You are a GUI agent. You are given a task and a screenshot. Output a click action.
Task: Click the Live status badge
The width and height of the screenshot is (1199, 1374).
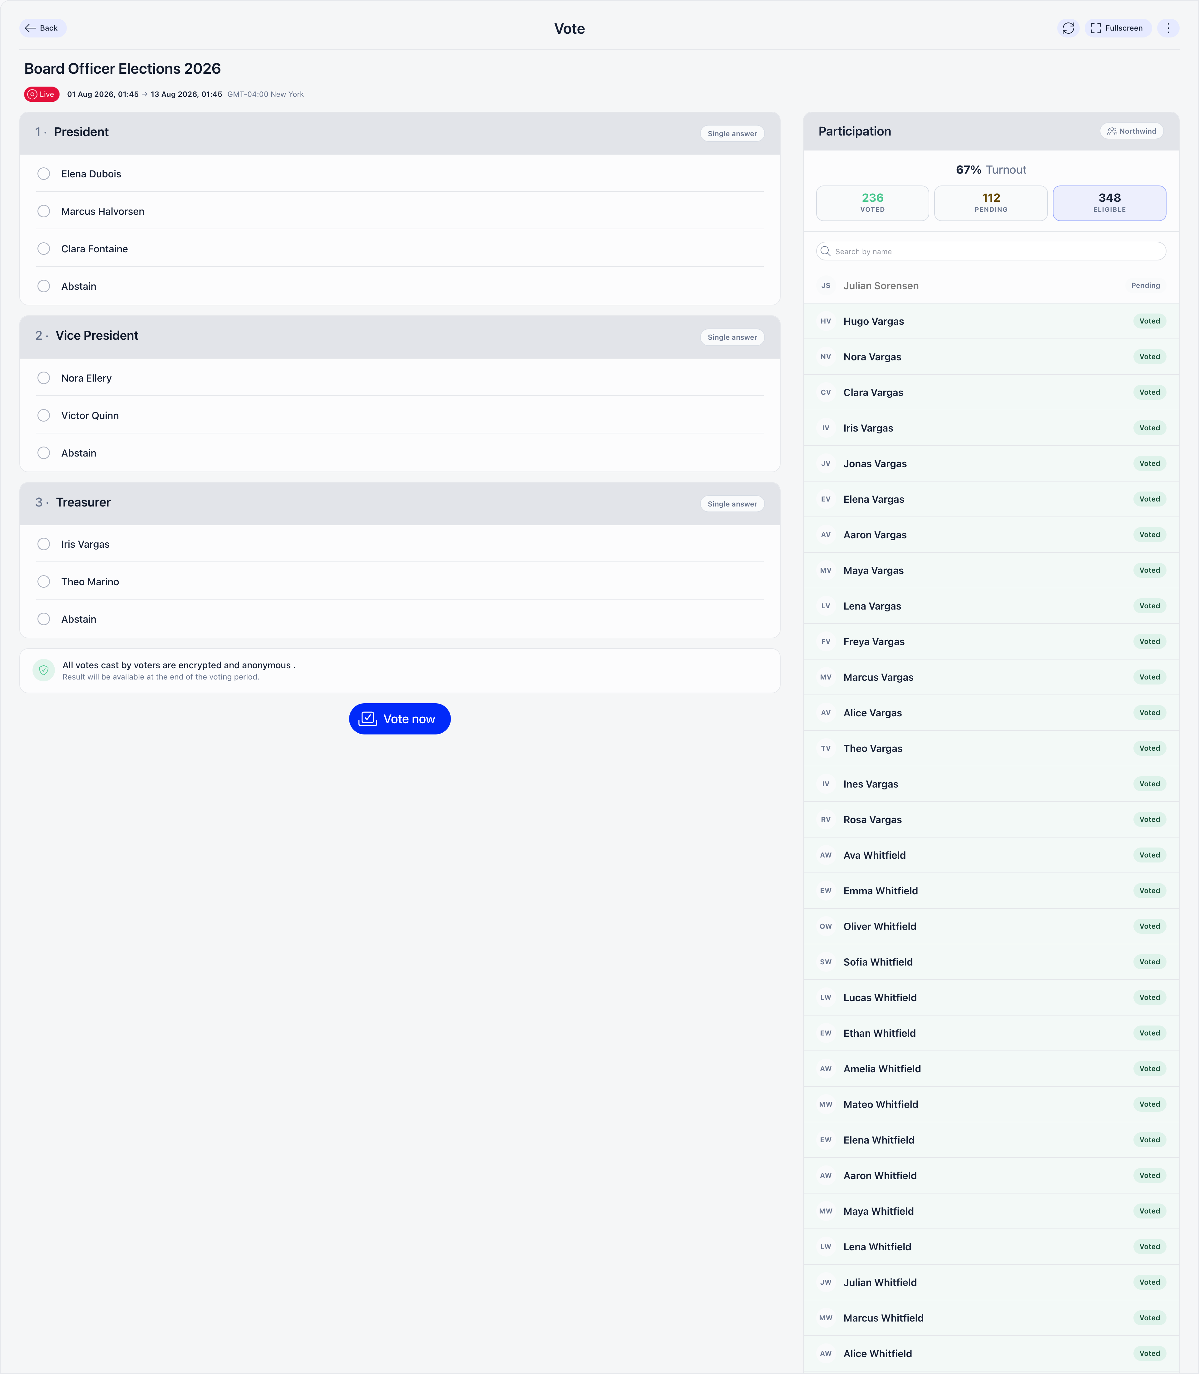(x=42, y=94)
